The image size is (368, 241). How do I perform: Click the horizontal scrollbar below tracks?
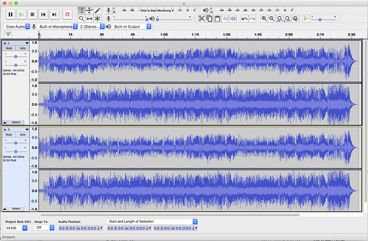(x=170, y=215)
